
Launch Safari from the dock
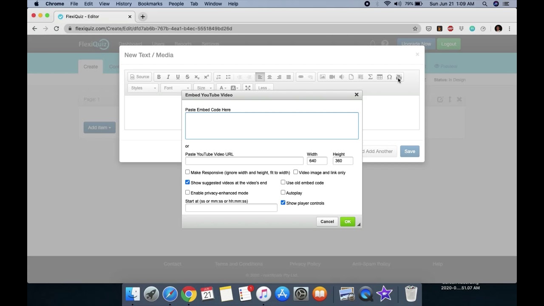[x=170, y=294]
